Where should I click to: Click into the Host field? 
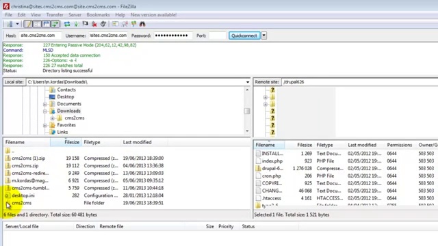[40, 36]
